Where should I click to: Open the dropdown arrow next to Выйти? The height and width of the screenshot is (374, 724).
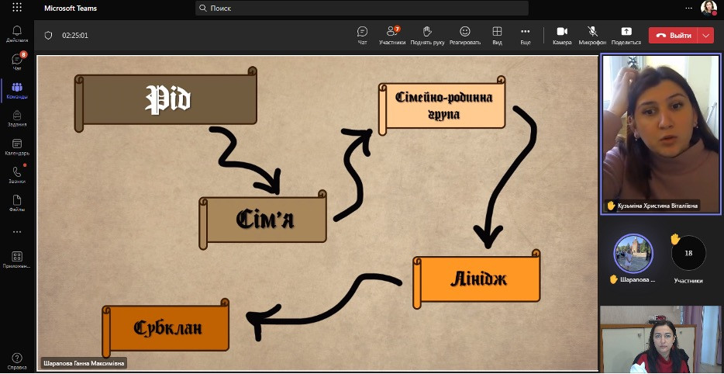coord(705,35)
